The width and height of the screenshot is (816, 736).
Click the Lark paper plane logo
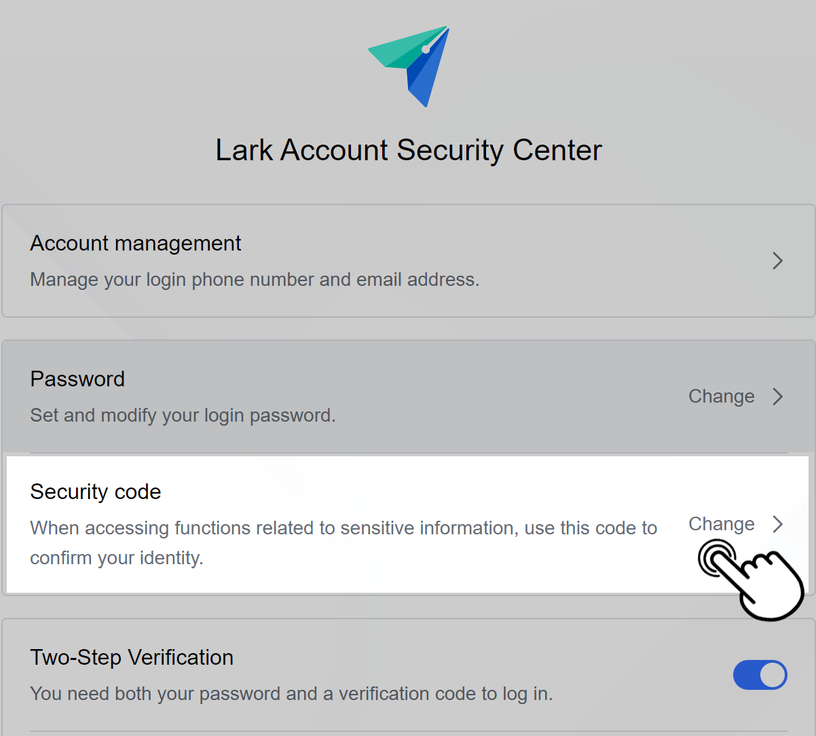coord(407,65)
